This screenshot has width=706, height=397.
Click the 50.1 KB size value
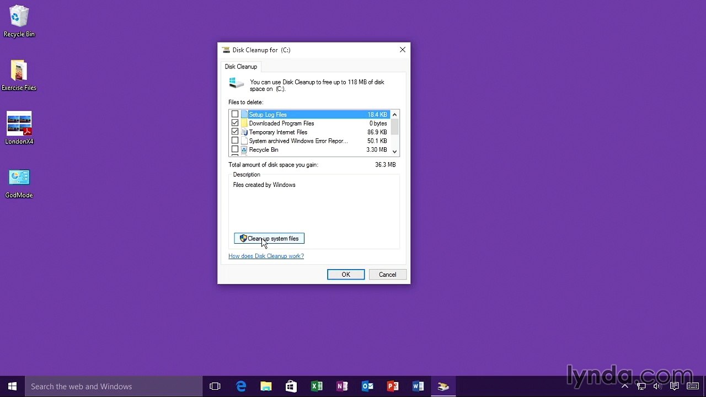pos(377,141)
